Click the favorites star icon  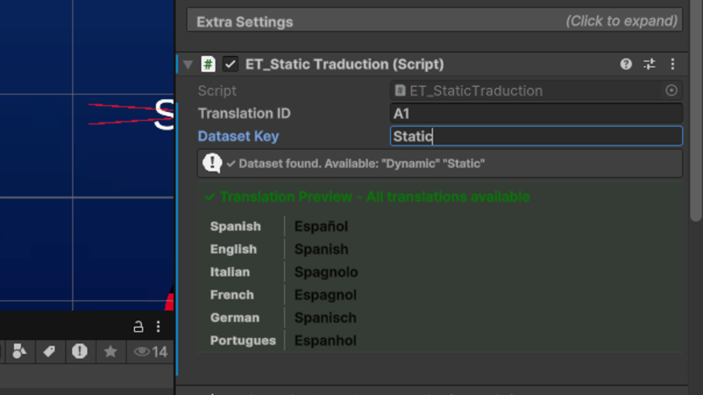(110, 351)
